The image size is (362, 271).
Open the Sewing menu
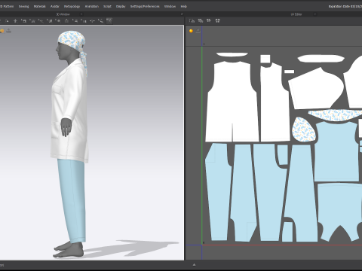click(x=23, y=6)
